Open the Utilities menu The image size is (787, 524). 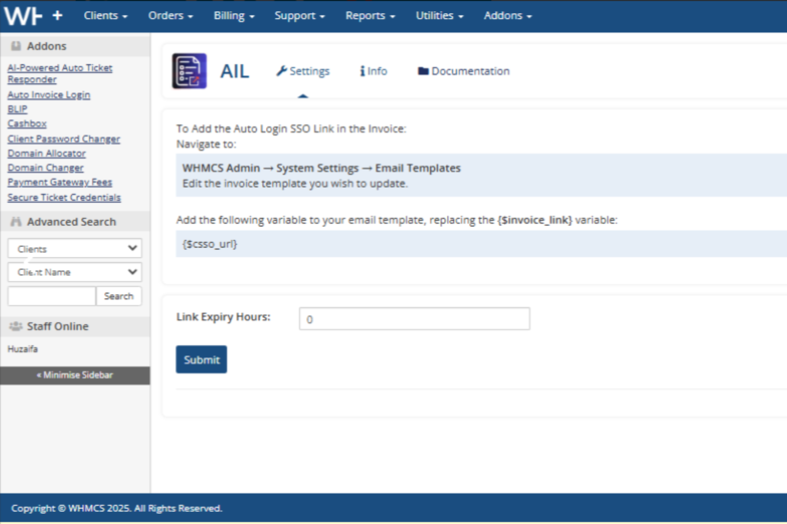(x=439, y=16)
